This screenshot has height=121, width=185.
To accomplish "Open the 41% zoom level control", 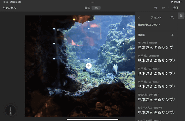I will tap(96, 8).
